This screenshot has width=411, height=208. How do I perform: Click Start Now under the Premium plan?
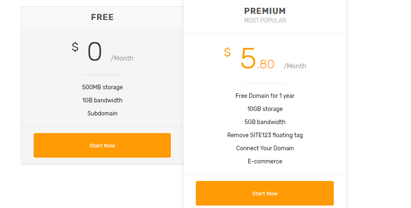point(265,193)
